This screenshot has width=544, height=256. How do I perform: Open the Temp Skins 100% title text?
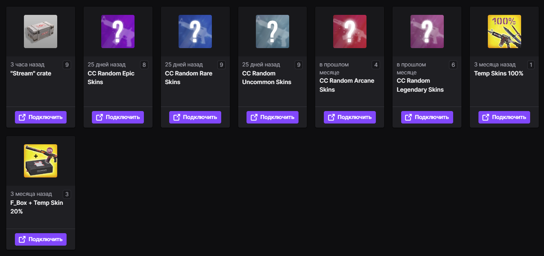499,73
